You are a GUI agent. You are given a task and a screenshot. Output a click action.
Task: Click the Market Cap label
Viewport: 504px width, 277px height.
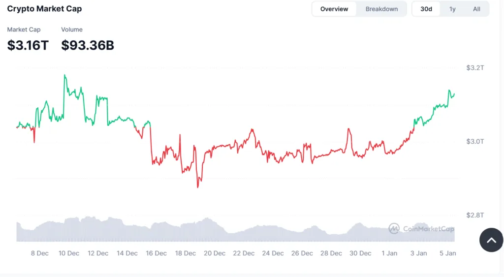(24, 30)
